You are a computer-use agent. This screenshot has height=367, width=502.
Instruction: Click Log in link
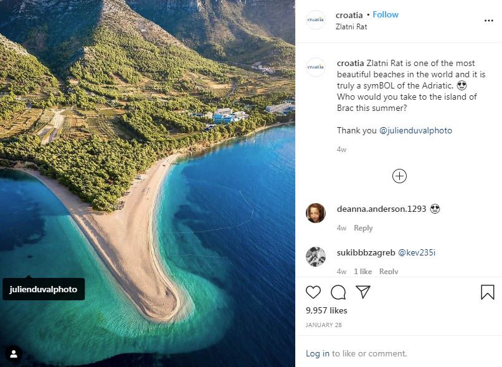pyautogui.click(x=317, y=353)
